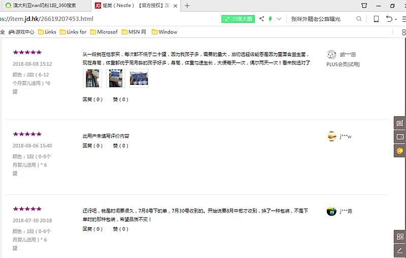406x258 pixels.
Task: Click the QR code icon in sidebar
Action: tap(399, 237)
